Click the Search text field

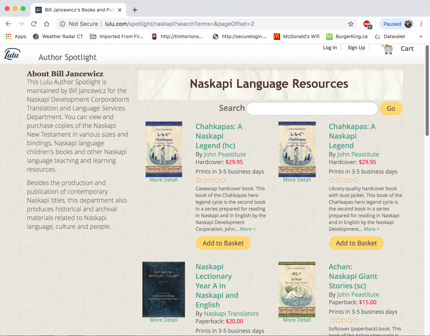tap(312, 109)
